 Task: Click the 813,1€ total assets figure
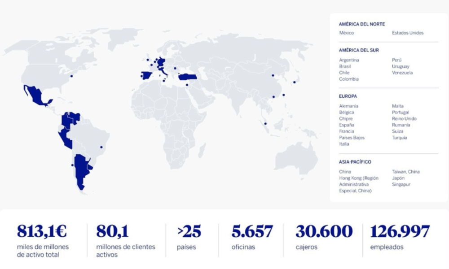click(x=42, y=231)
